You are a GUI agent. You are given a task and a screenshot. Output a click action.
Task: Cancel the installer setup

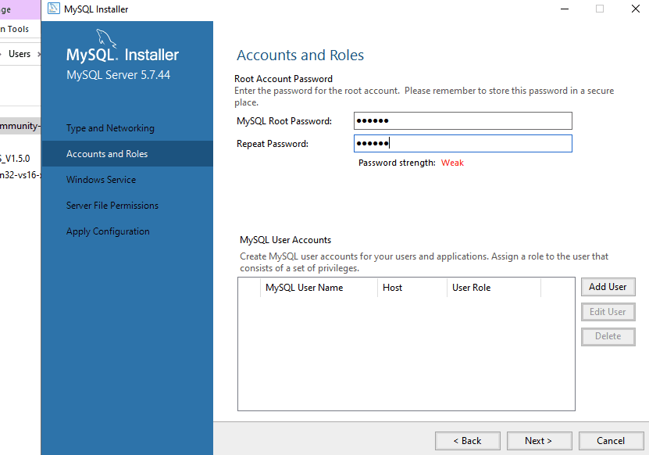[x=610, y=441]
